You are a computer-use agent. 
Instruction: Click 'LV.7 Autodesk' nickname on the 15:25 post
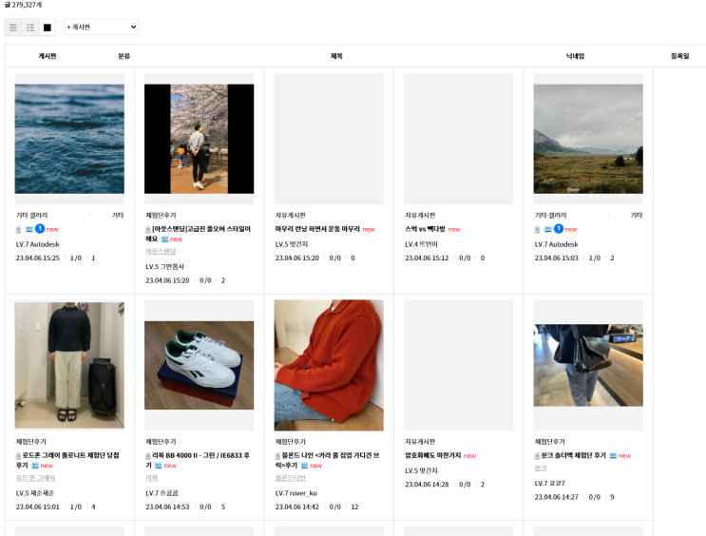click(38, 244)
